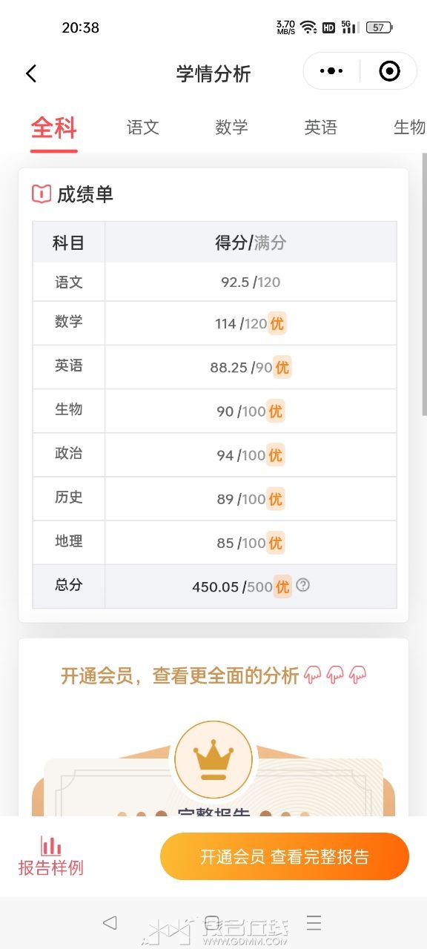Open the 英语 subject tab
The width and height of the screenshot is (427, 949).
coord(321,128)
